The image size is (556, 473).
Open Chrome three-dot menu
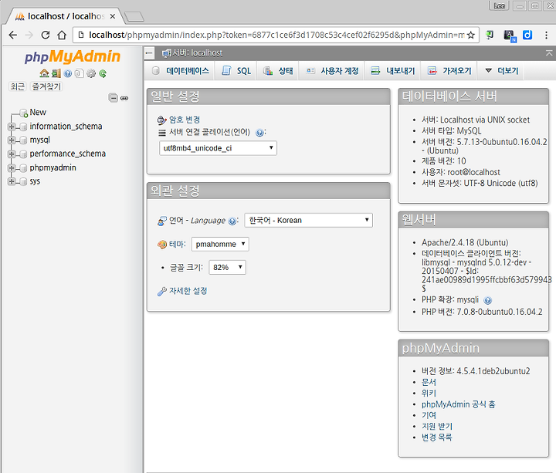tap(546, 35)
